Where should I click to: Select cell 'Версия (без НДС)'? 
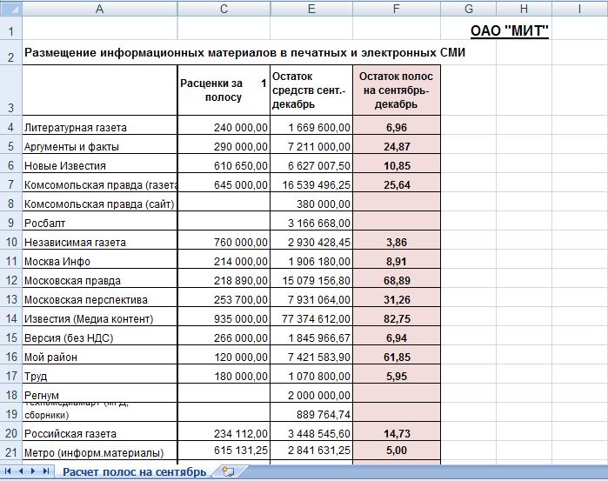click(x=100, y=337)
